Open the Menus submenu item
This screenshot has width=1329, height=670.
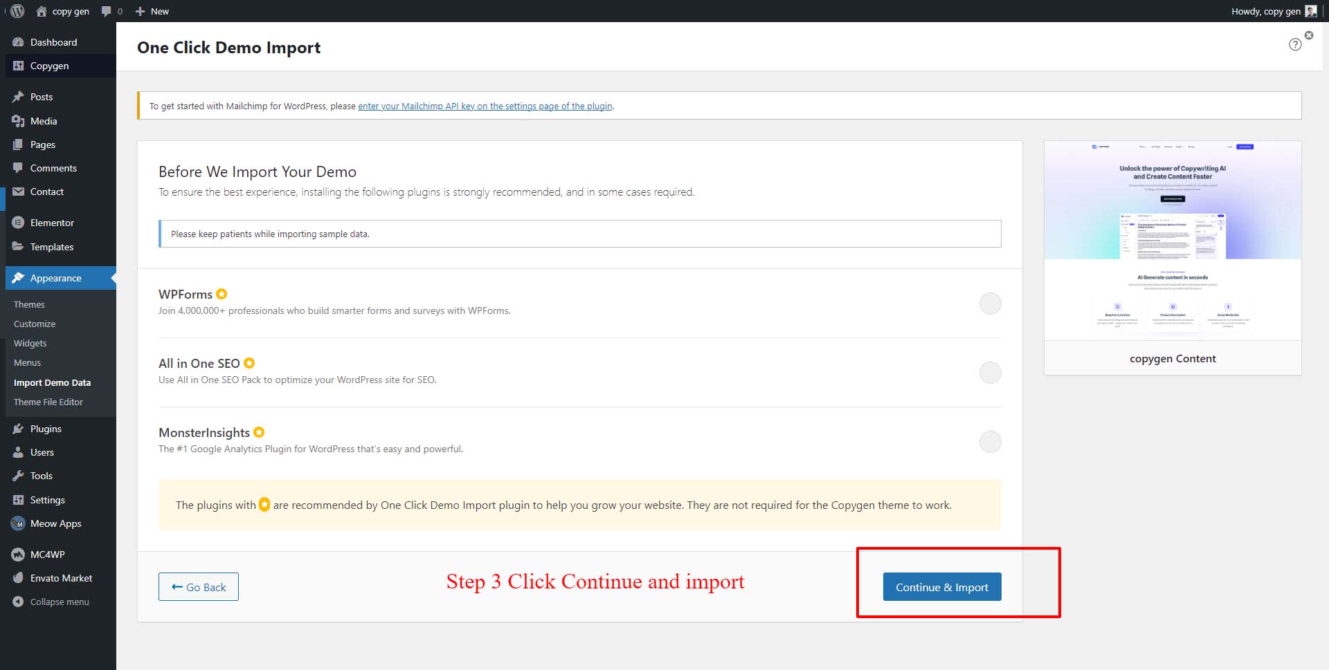(x=28, y=362)
